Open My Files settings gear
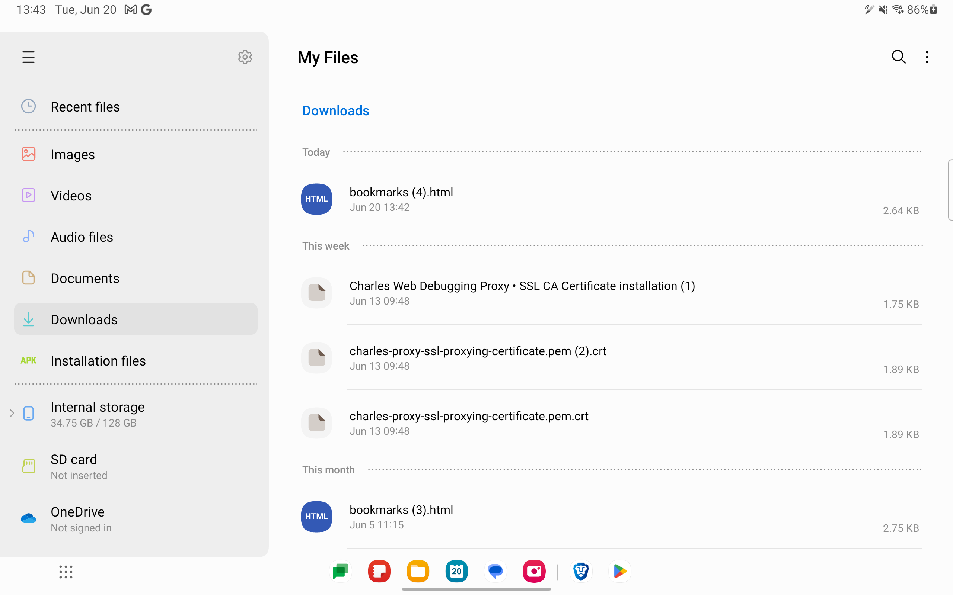Viewport: 953px width, 595px height. pyautogui.click(x=245, y=57)
